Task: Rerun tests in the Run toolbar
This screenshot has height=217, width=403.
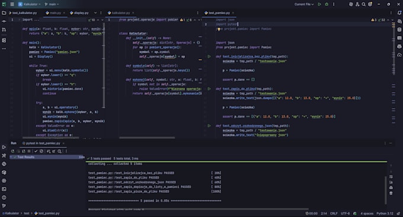Action: pos(12,151)
